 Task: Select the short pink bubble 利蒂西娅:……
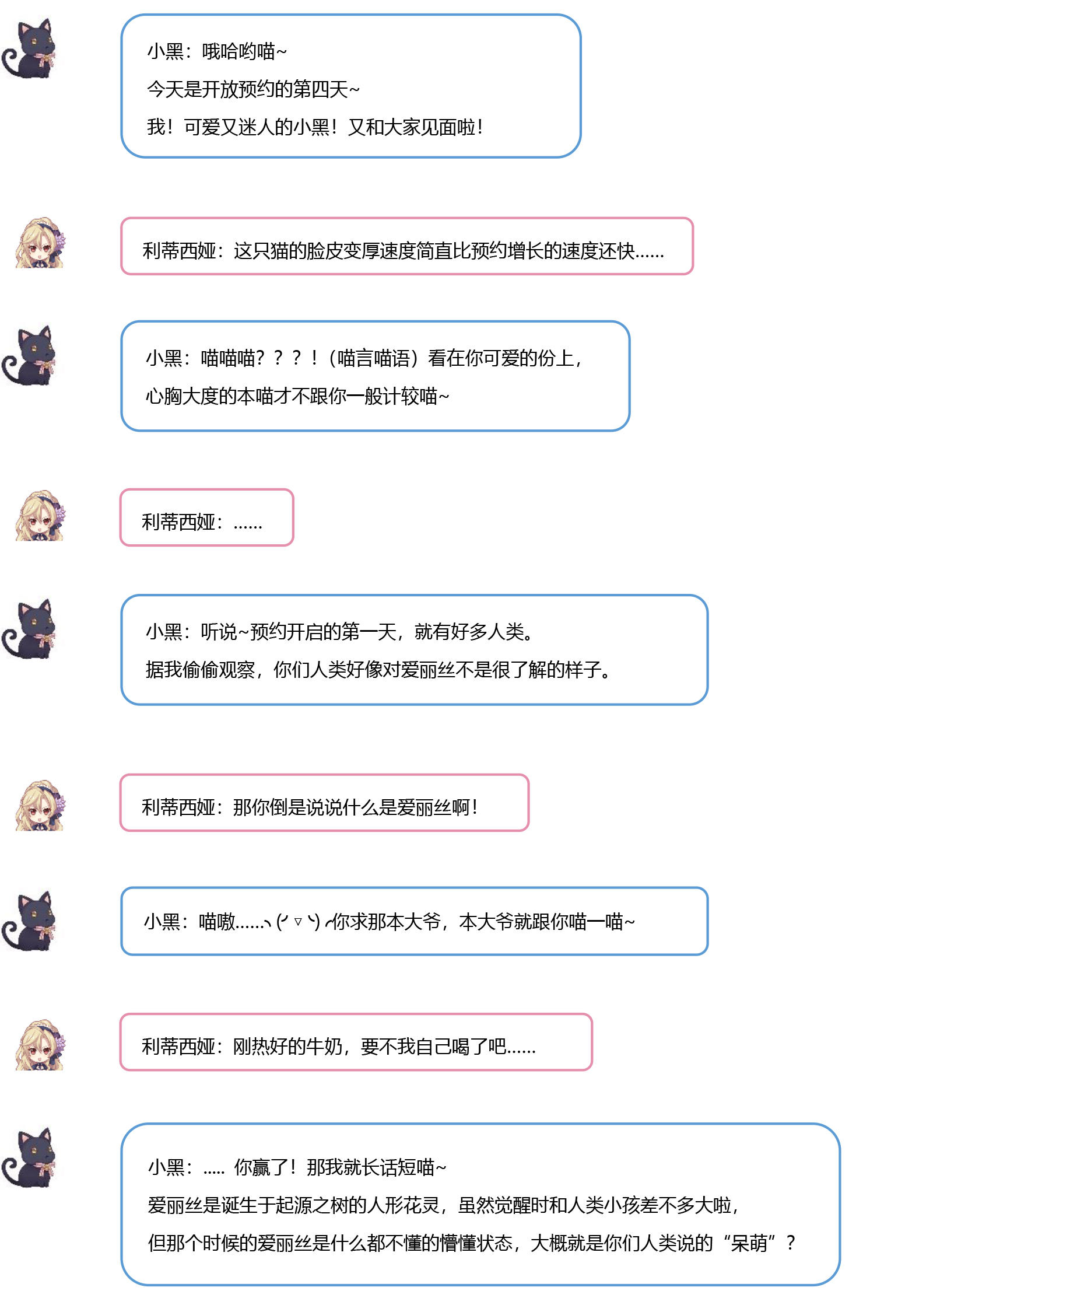click(x=206, y=517)
